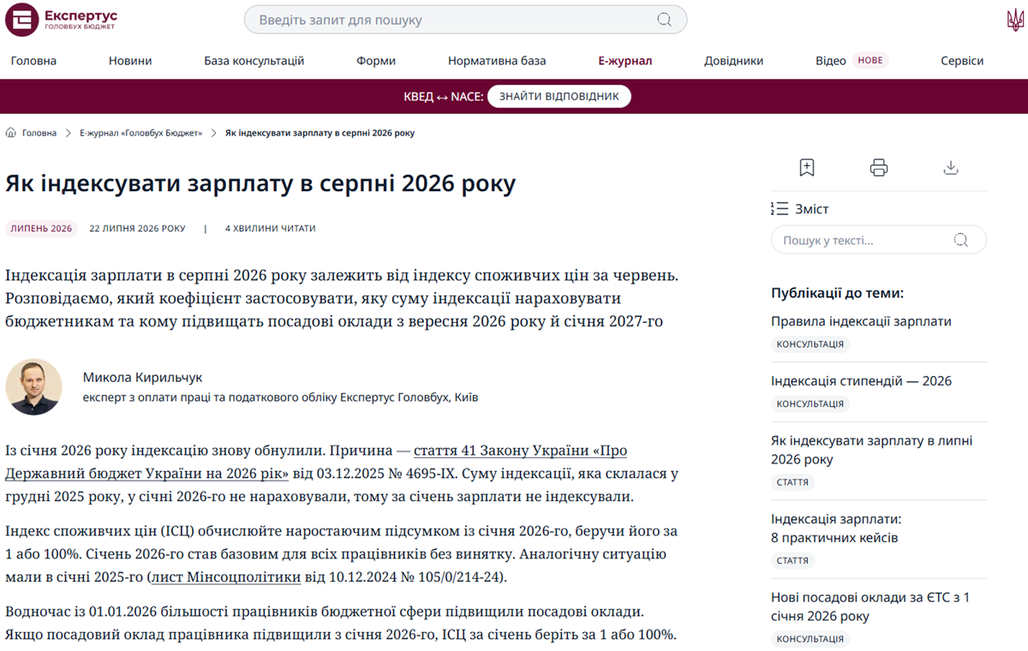Click the НОВЕ badge next to Відео

(870, 61)
